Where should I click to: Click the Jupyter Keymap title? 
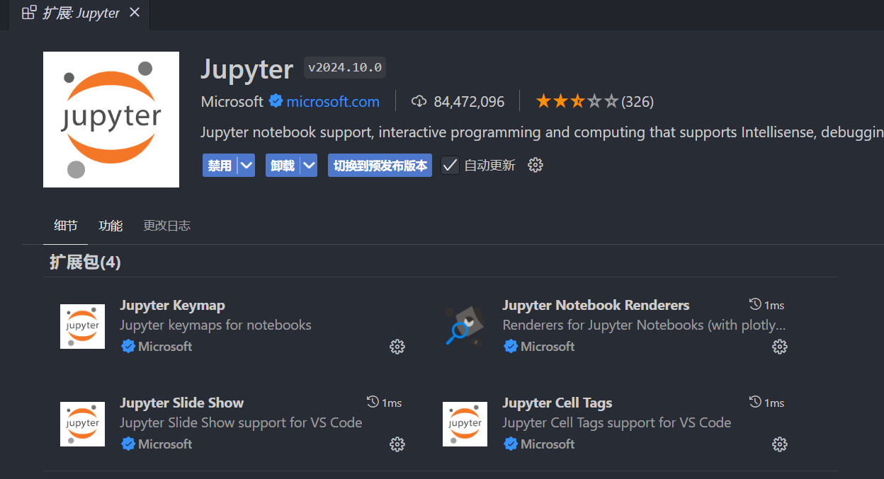point(172,305)
